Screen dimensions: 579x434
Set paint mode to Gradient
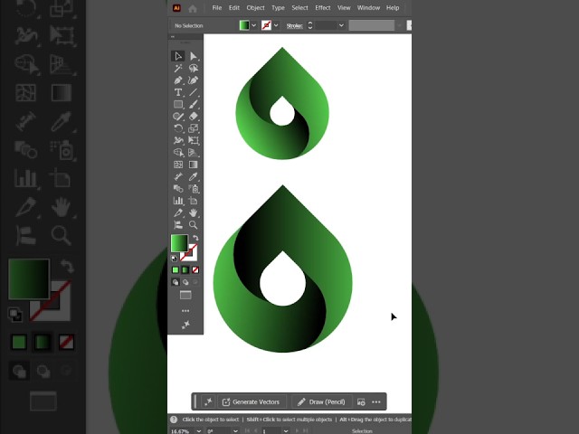pyautogui.click(x=185, y=270)
